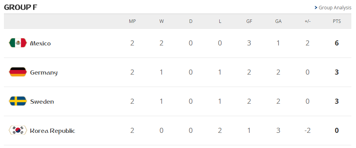Click the Sweden flag icon

18,101
